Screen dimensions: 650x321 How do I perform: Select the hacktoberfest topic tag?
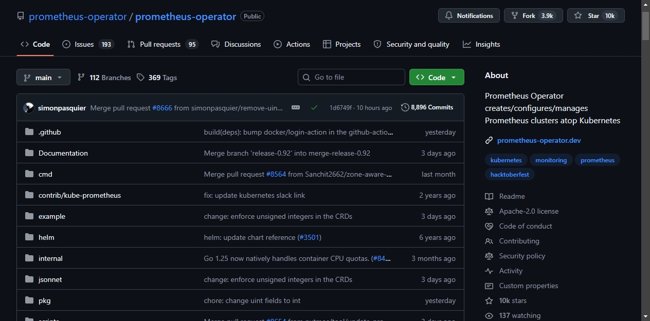pyautogui.click(x=510, y=174)
